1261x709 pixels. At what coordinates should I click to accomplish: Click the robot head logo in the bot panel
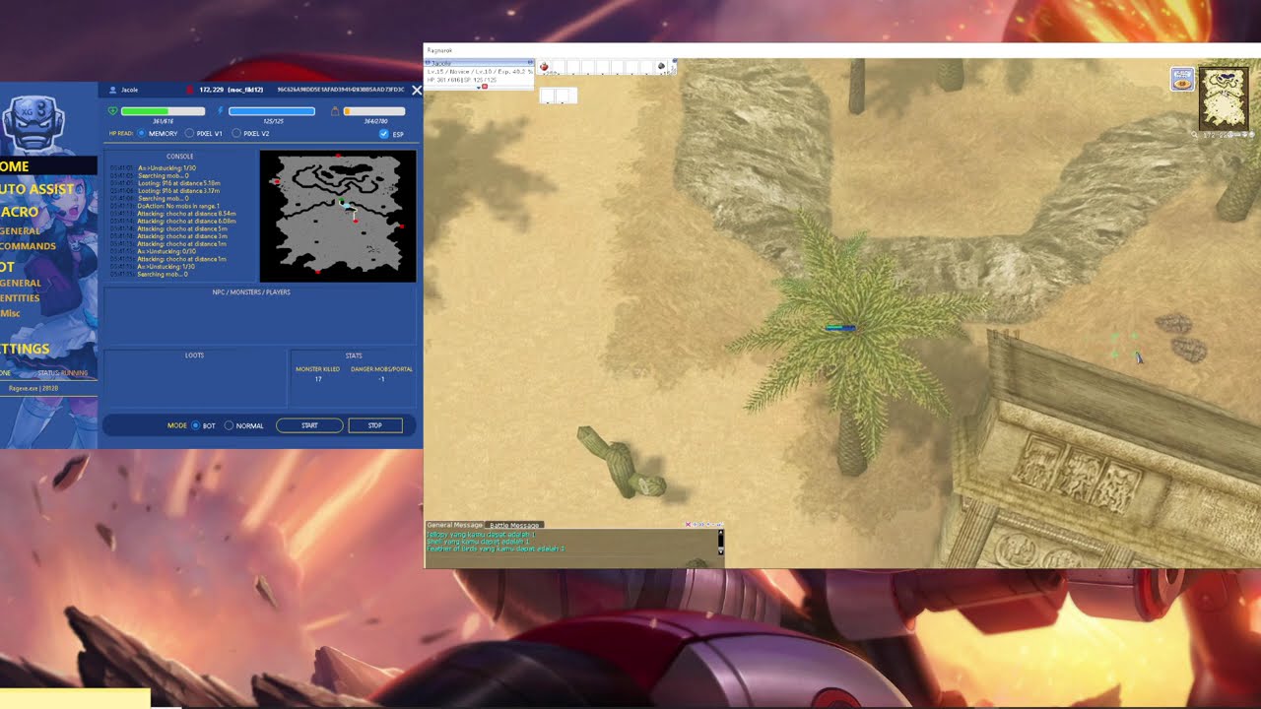point(33,121)
